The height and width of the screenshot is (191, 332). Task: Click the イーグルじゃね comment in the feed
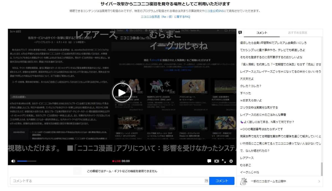250,172
